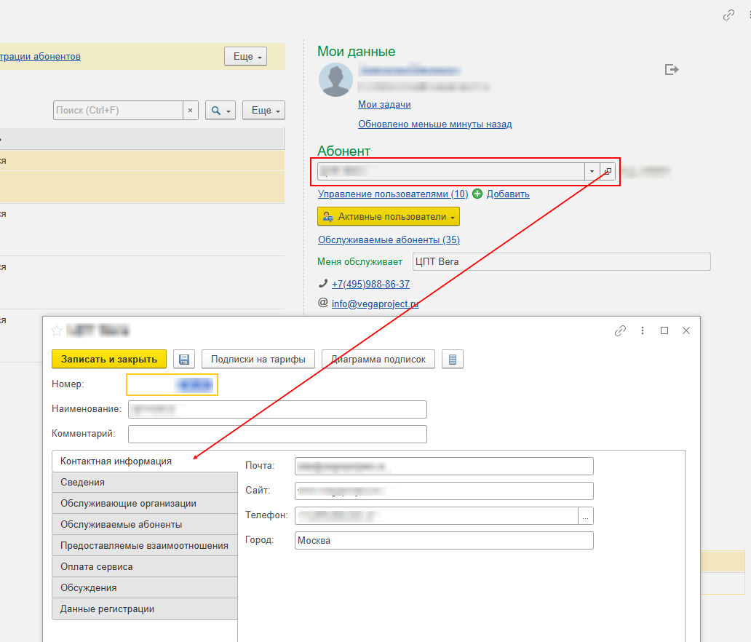Click into the Комментарий input field
The image size is (751, 642).
pyautogui.click(x=277, y=434)
